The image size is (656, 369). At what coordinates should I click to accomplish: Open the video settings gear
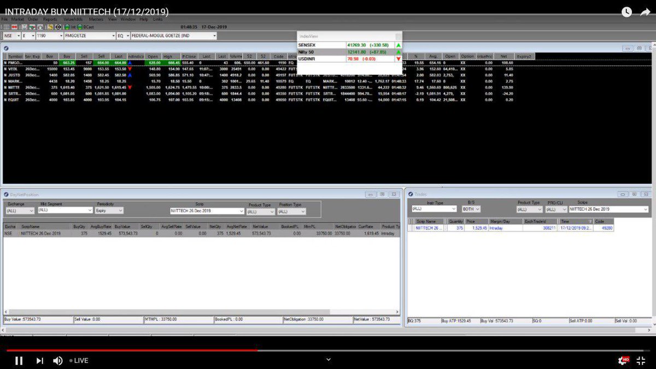623,360
